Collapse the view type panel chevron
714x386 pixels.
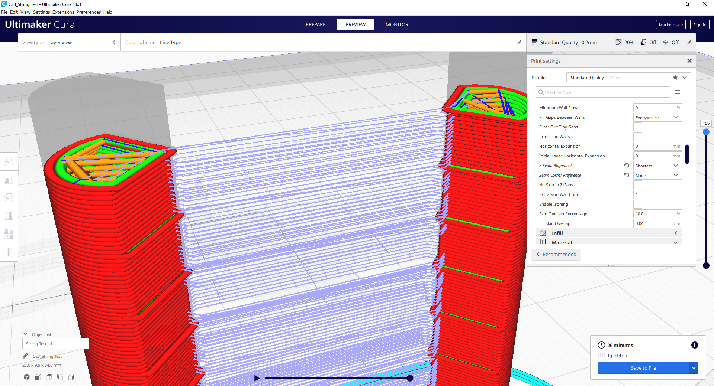(x=114, y=42)
